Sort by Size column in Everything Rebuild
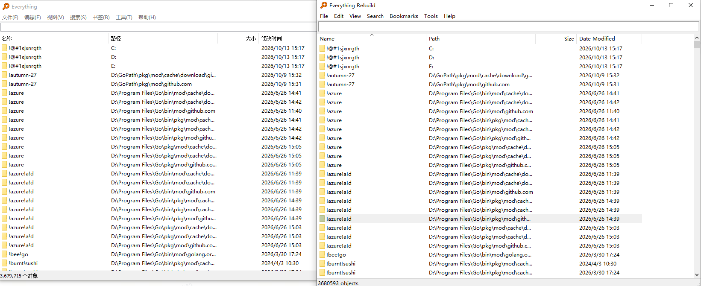This screenshot has height=286, width=701. 556,38
